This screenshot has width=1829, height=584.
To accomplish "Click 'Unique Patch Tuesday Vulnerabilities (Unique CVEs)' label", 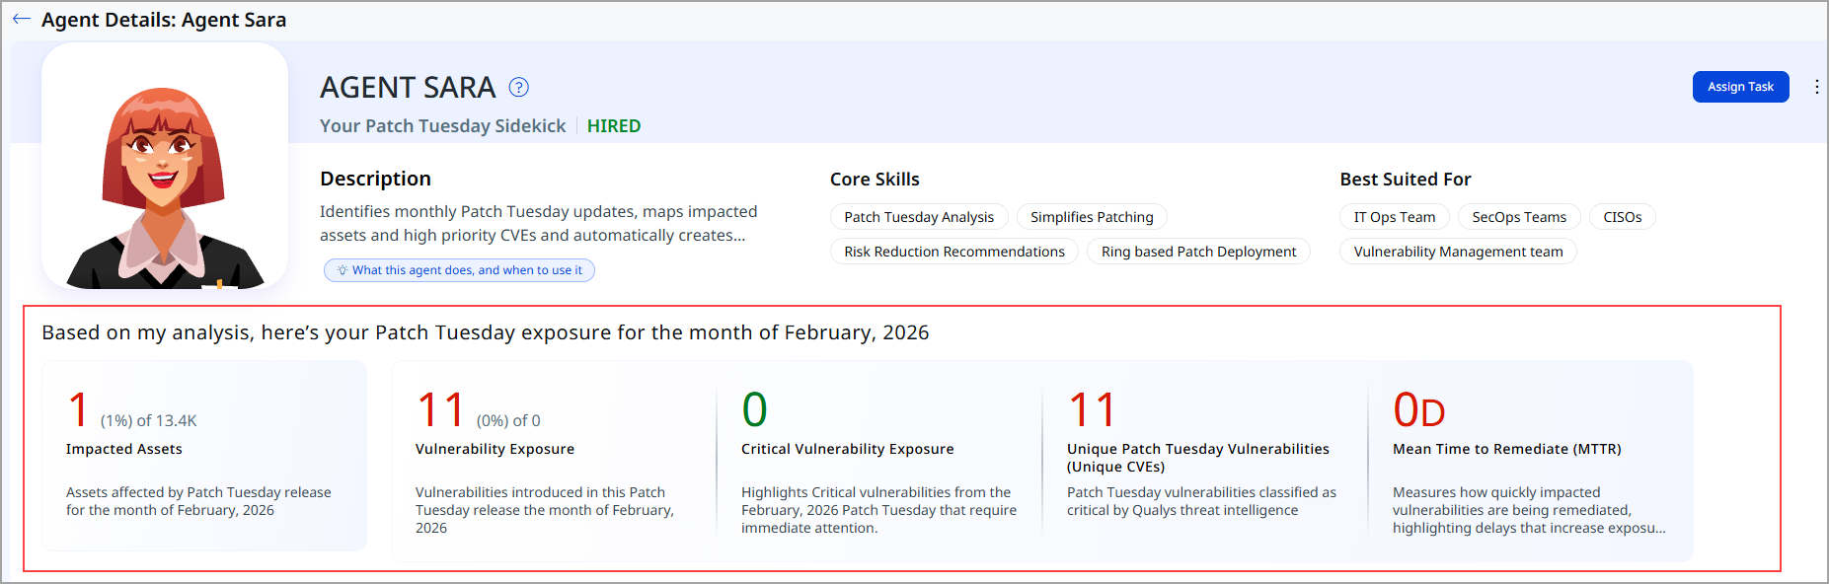I will click(1198, 458).
